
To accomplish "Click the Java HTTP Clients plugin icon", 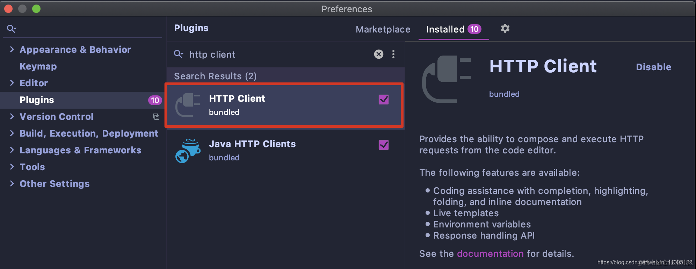I will pyautogui.click(x=188, y=151).
